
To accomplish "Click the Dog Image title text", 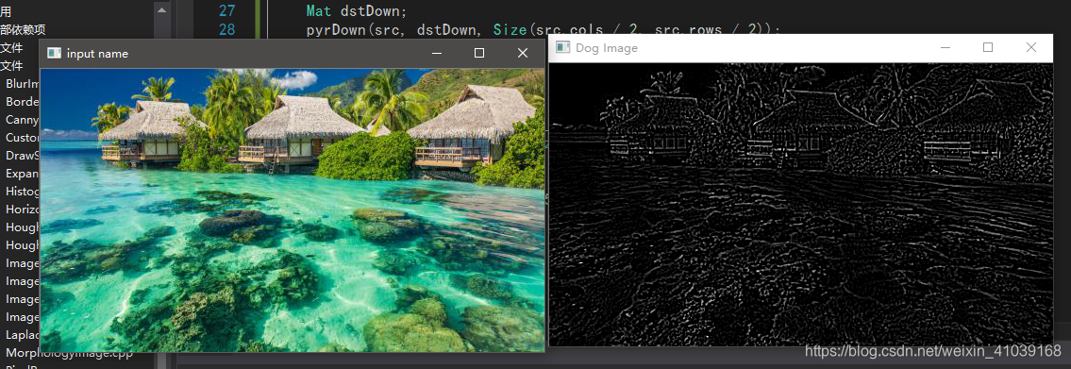I will pyautogui.click(x=607, y=48).
